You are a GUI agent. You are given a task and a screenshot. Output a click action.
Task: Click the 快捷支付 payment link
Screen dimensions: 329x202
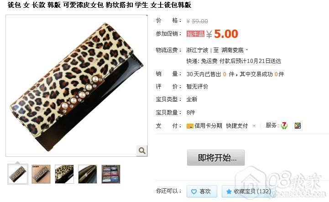click(x=237, y=126)
